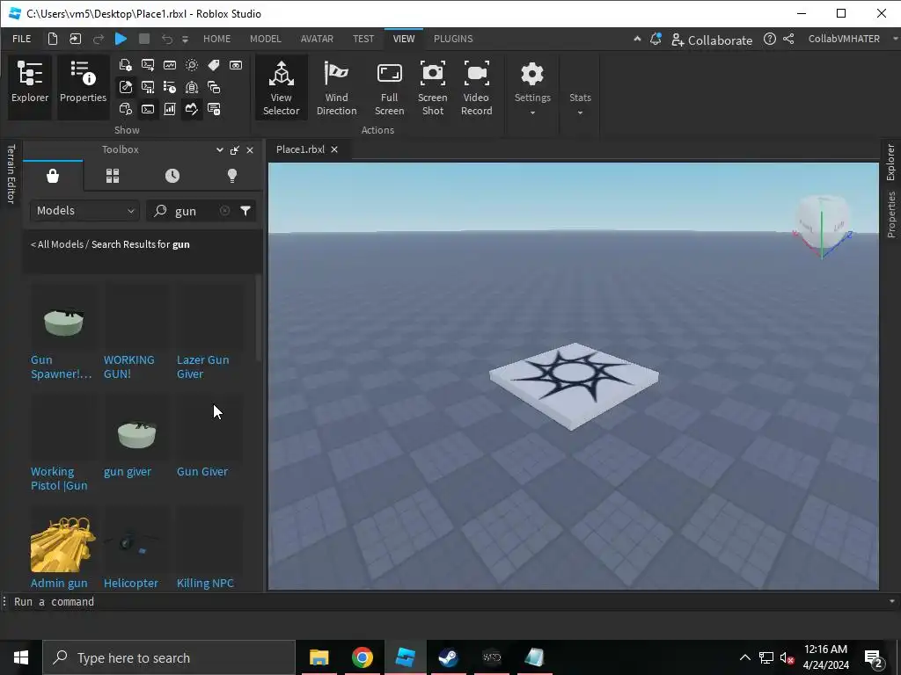Viewport: 901px width, 675px height.
Task: Open the command bar history dropdown
Action: (892, 601)
